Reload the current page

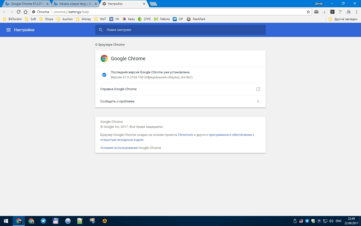coord(19,12)
